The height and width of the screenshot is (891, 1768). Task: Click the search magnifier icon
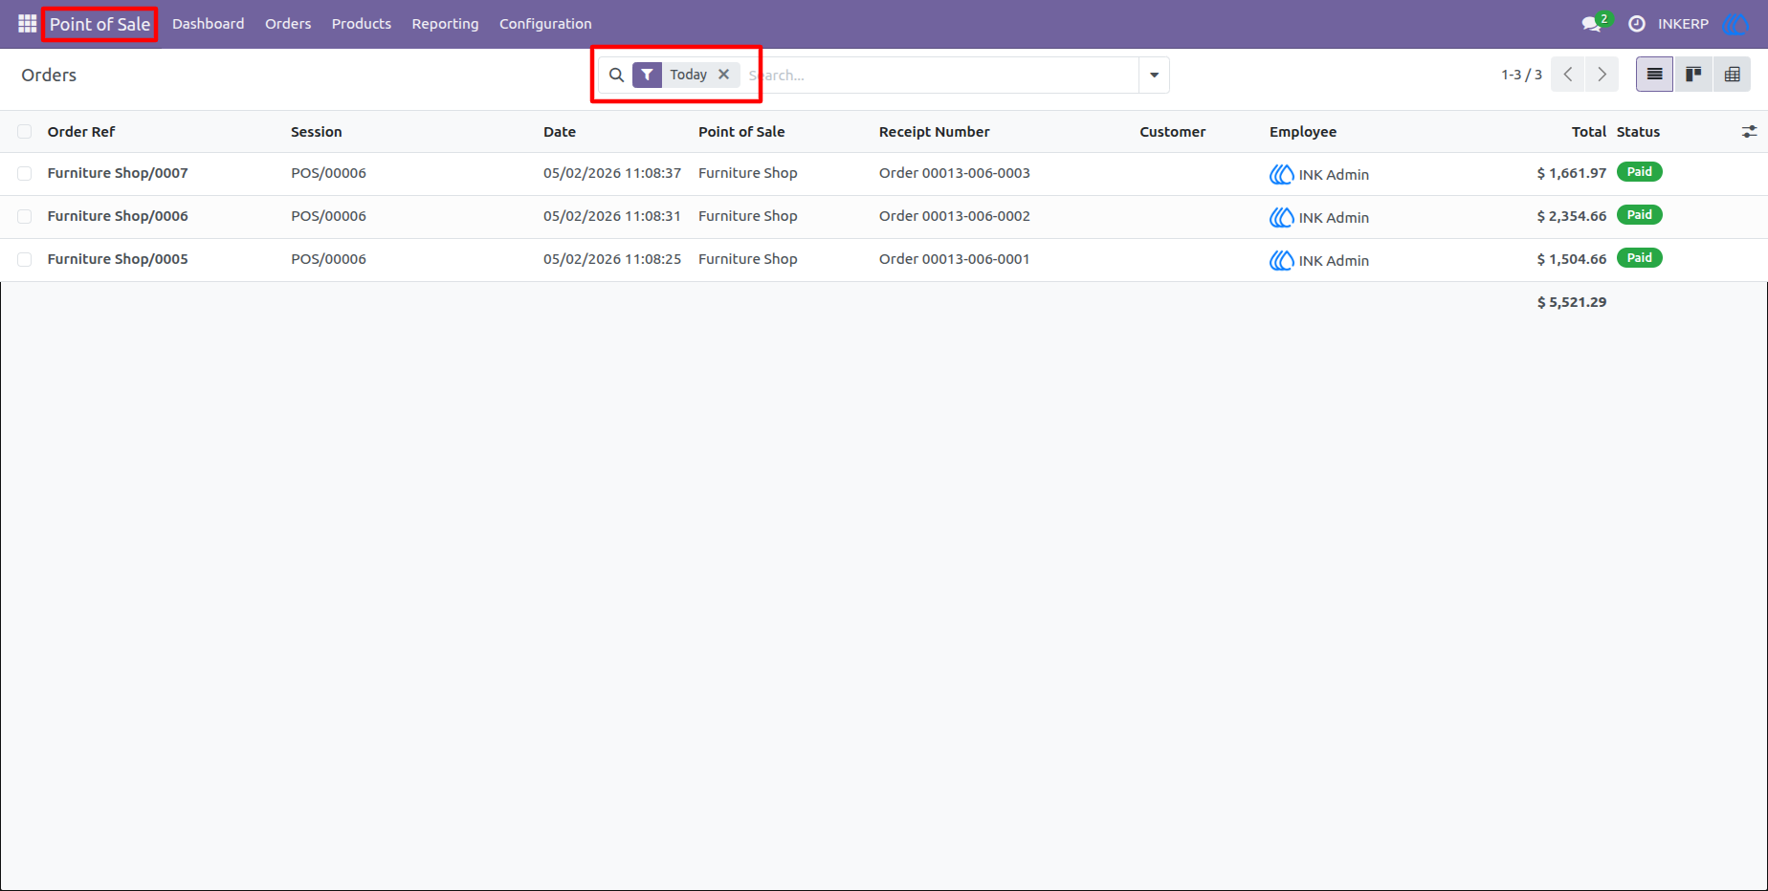click(x=616, y=75)
